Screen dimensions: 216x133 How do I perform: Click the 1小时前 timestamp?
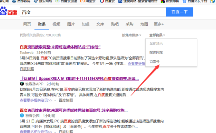click(49, 115)
